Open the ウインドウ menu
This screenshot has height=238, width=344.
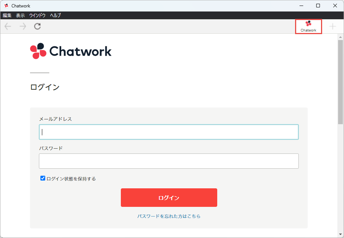tap(37, 16)
